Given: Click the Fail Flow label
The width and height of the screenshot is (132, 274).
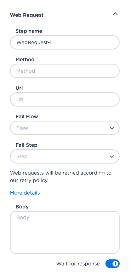Looking at the screenshot, I should click(x=27, y=117).
